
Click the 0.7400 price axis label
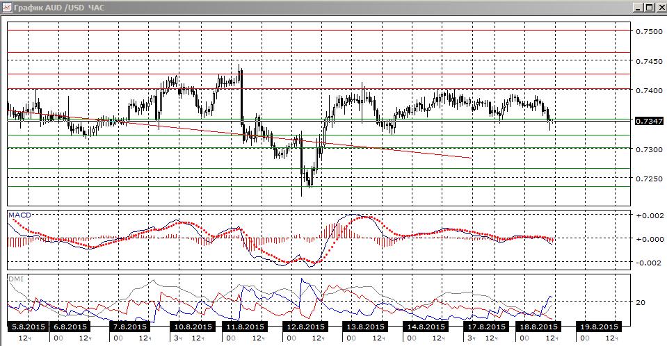pyautogui.click(x=649, y=90)
